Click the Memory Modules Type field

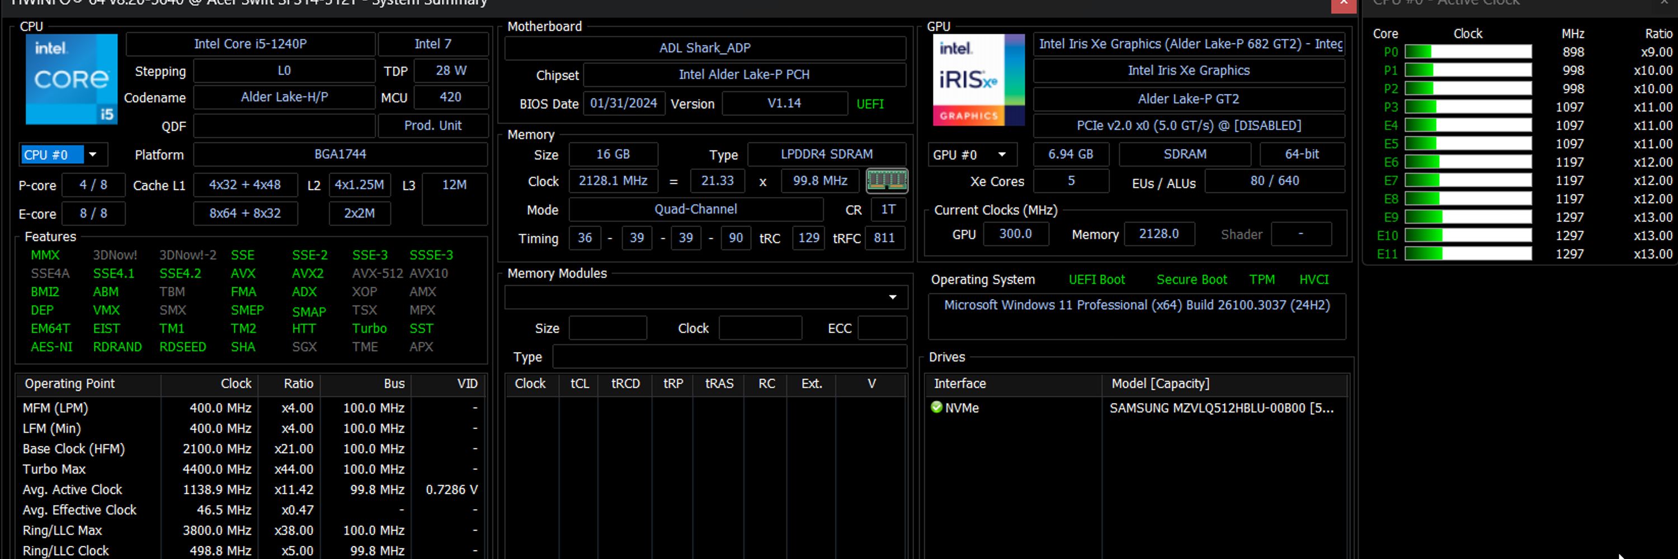[x=729, y=357]
